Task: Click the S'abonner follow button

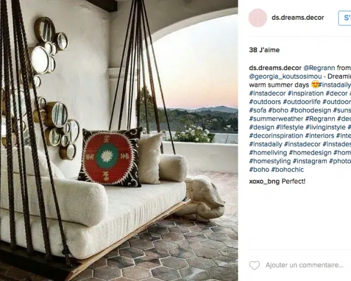Action: click(345, 18)
